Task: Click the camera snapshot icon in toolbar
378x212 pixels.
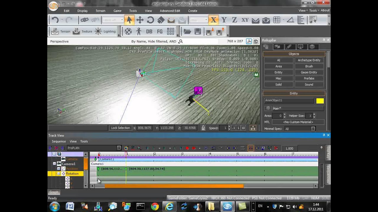Action: click(266, 20)
